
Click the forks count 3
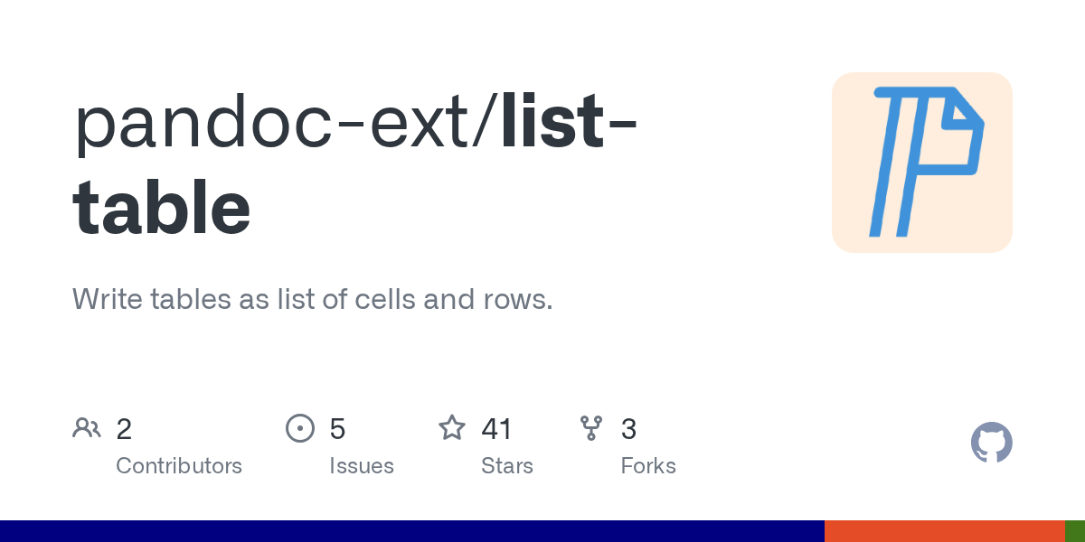click(628, 429)
